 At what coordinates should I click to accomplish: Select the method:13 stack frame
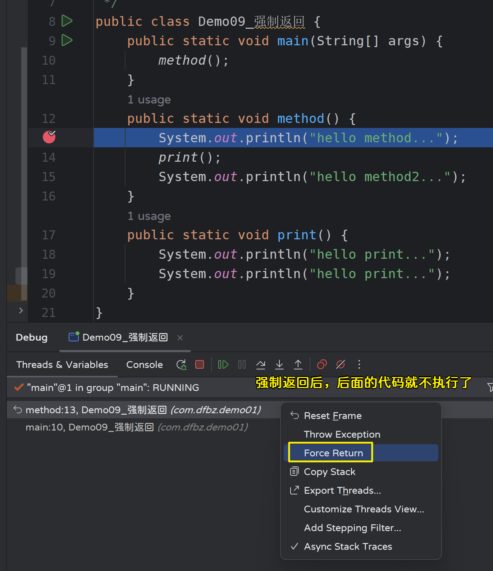pyautogui.click(x=143, y=410)
